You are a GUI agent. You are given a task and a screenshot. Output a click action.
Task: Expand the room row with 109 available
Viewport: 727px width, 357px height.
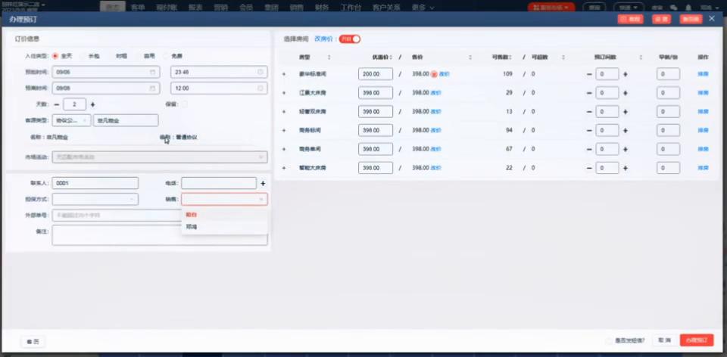click(x=284, y=74)
